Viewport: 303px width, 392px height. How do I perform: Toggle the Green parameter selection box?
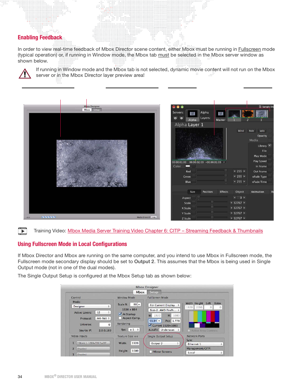[194, 177]
